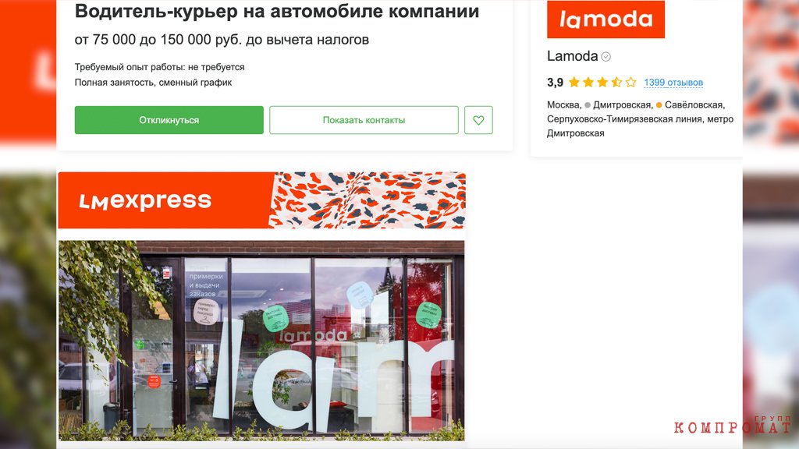Image resolution: width=799 pixels, height=449 pixels.
Task: Click the green Откликнуться button
Action: 169,120
